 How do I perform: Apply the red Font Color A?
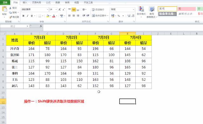tap(54, 16)
